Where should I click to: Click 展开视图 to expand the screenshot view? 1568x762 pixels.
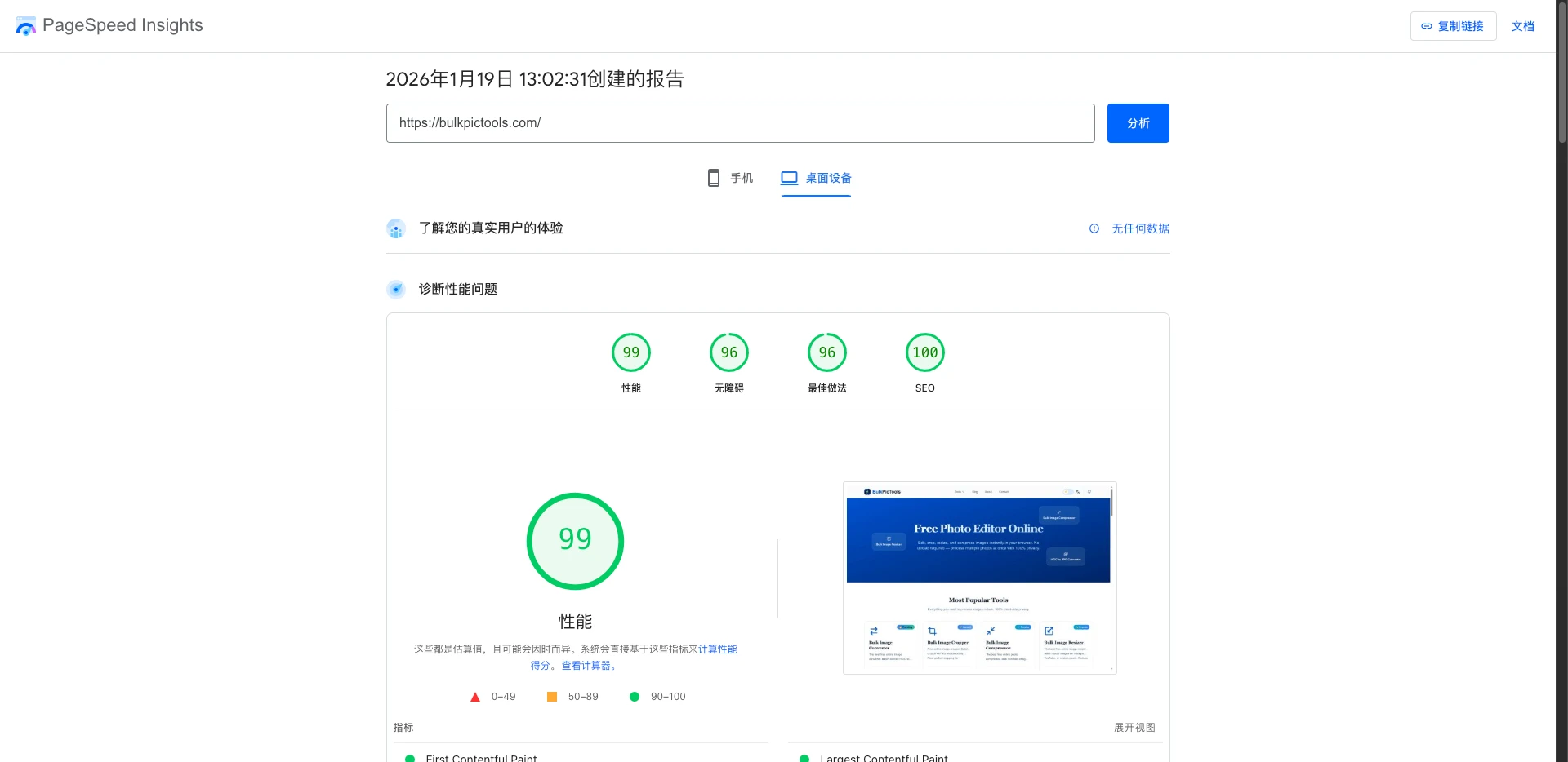pyautogui.click(x=1134, y=727)
